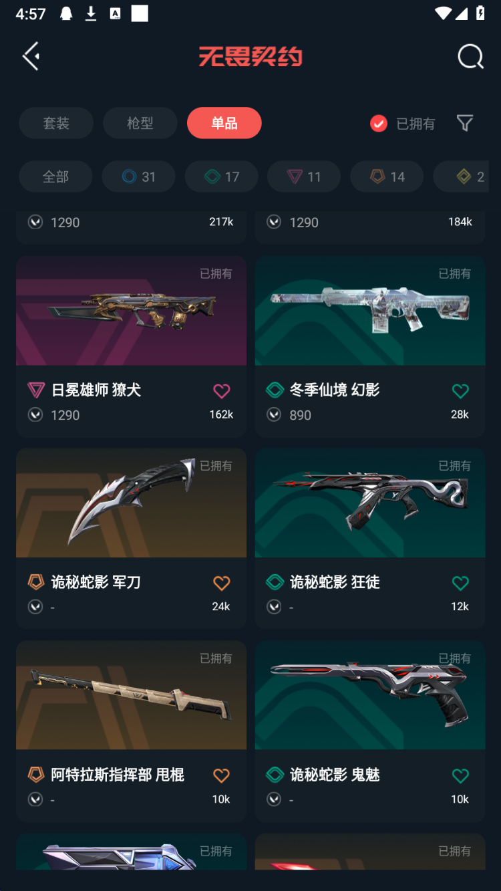
Task: Filter by orange pentagon tier 14
Action: click(x=387, y=176)
